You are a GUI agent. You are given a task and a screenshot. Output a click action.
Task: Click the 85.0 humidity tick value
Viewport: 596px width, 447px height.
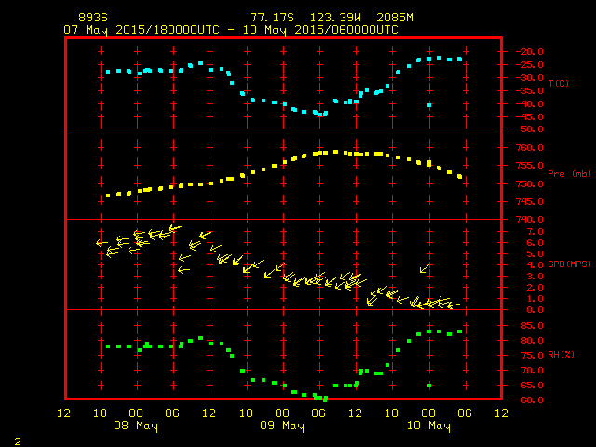click(x=532, y=326)
